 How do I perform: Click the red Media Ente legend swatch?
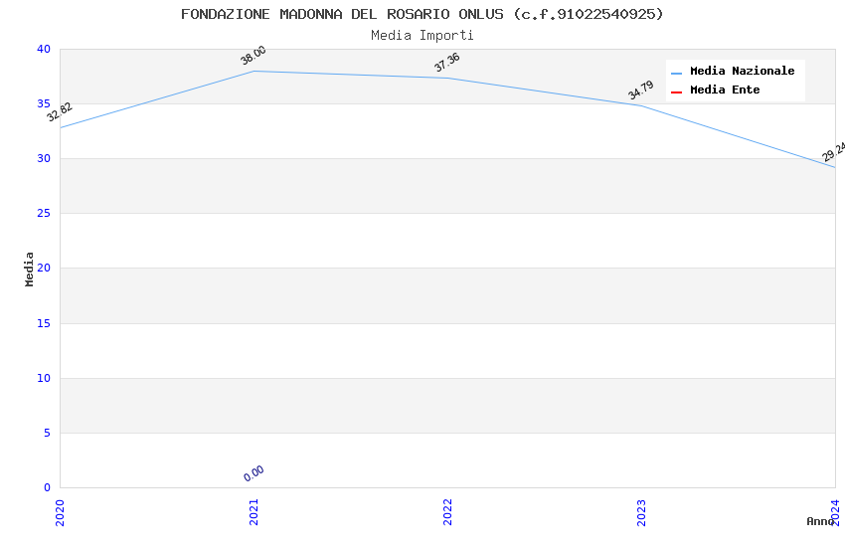click(x=676, y=92)
